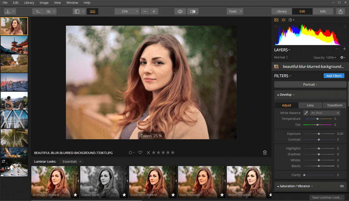Switch to the Info tab

tap(323, 11)
